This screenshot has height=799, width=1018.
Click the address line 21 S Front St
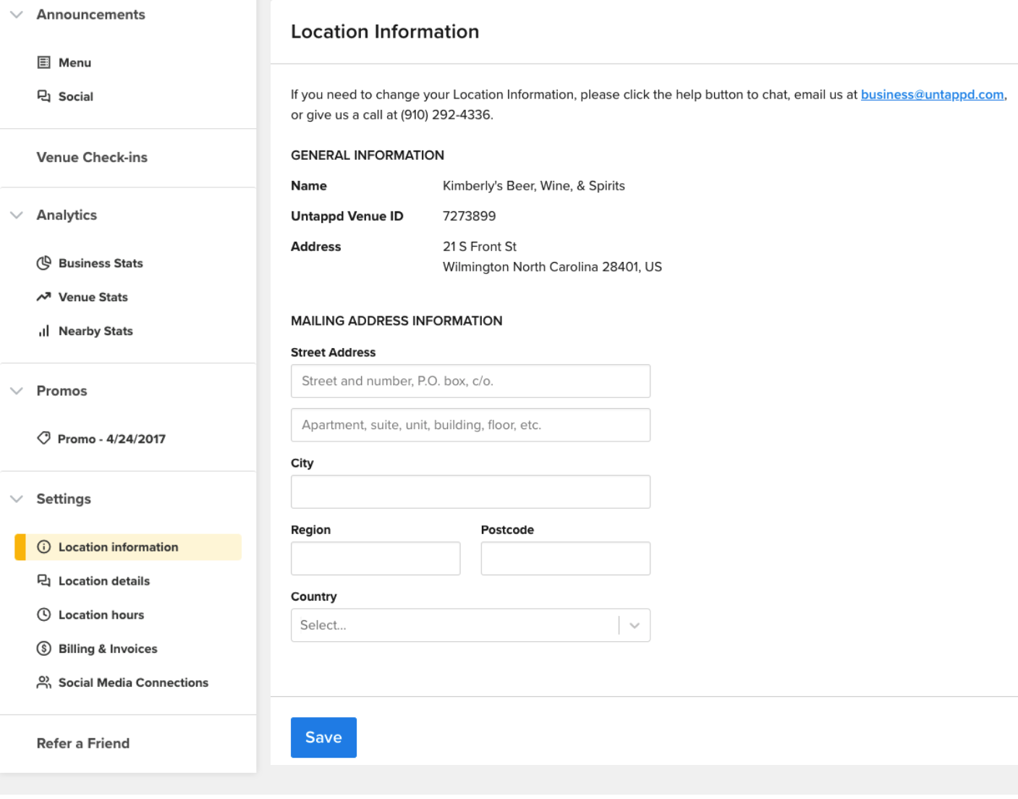tap(480, 246)
